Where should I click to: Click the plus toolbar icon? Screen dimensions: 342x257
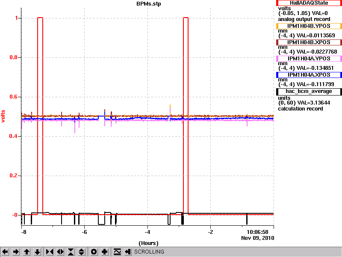pyautogui.click(x=105, y=252)
